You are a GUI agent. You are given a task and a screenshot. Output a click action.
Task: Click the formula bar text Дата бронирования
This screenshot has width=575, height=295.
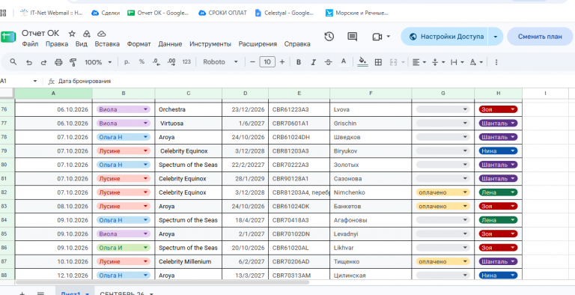tap(85, 81)
